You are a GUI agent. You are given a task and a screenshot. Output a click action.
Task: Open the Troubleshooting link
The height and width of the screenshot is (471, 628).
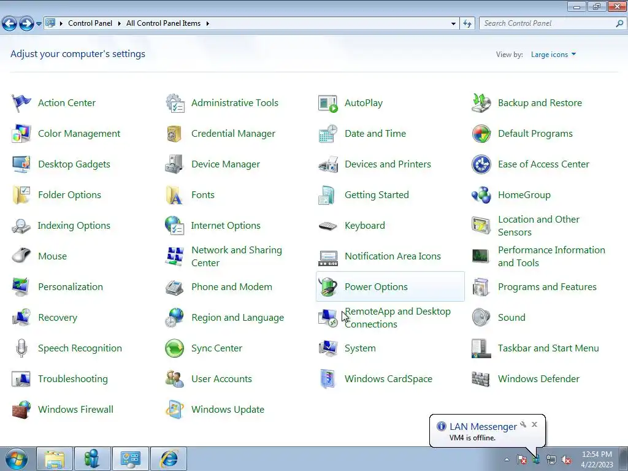coord(73,379)
